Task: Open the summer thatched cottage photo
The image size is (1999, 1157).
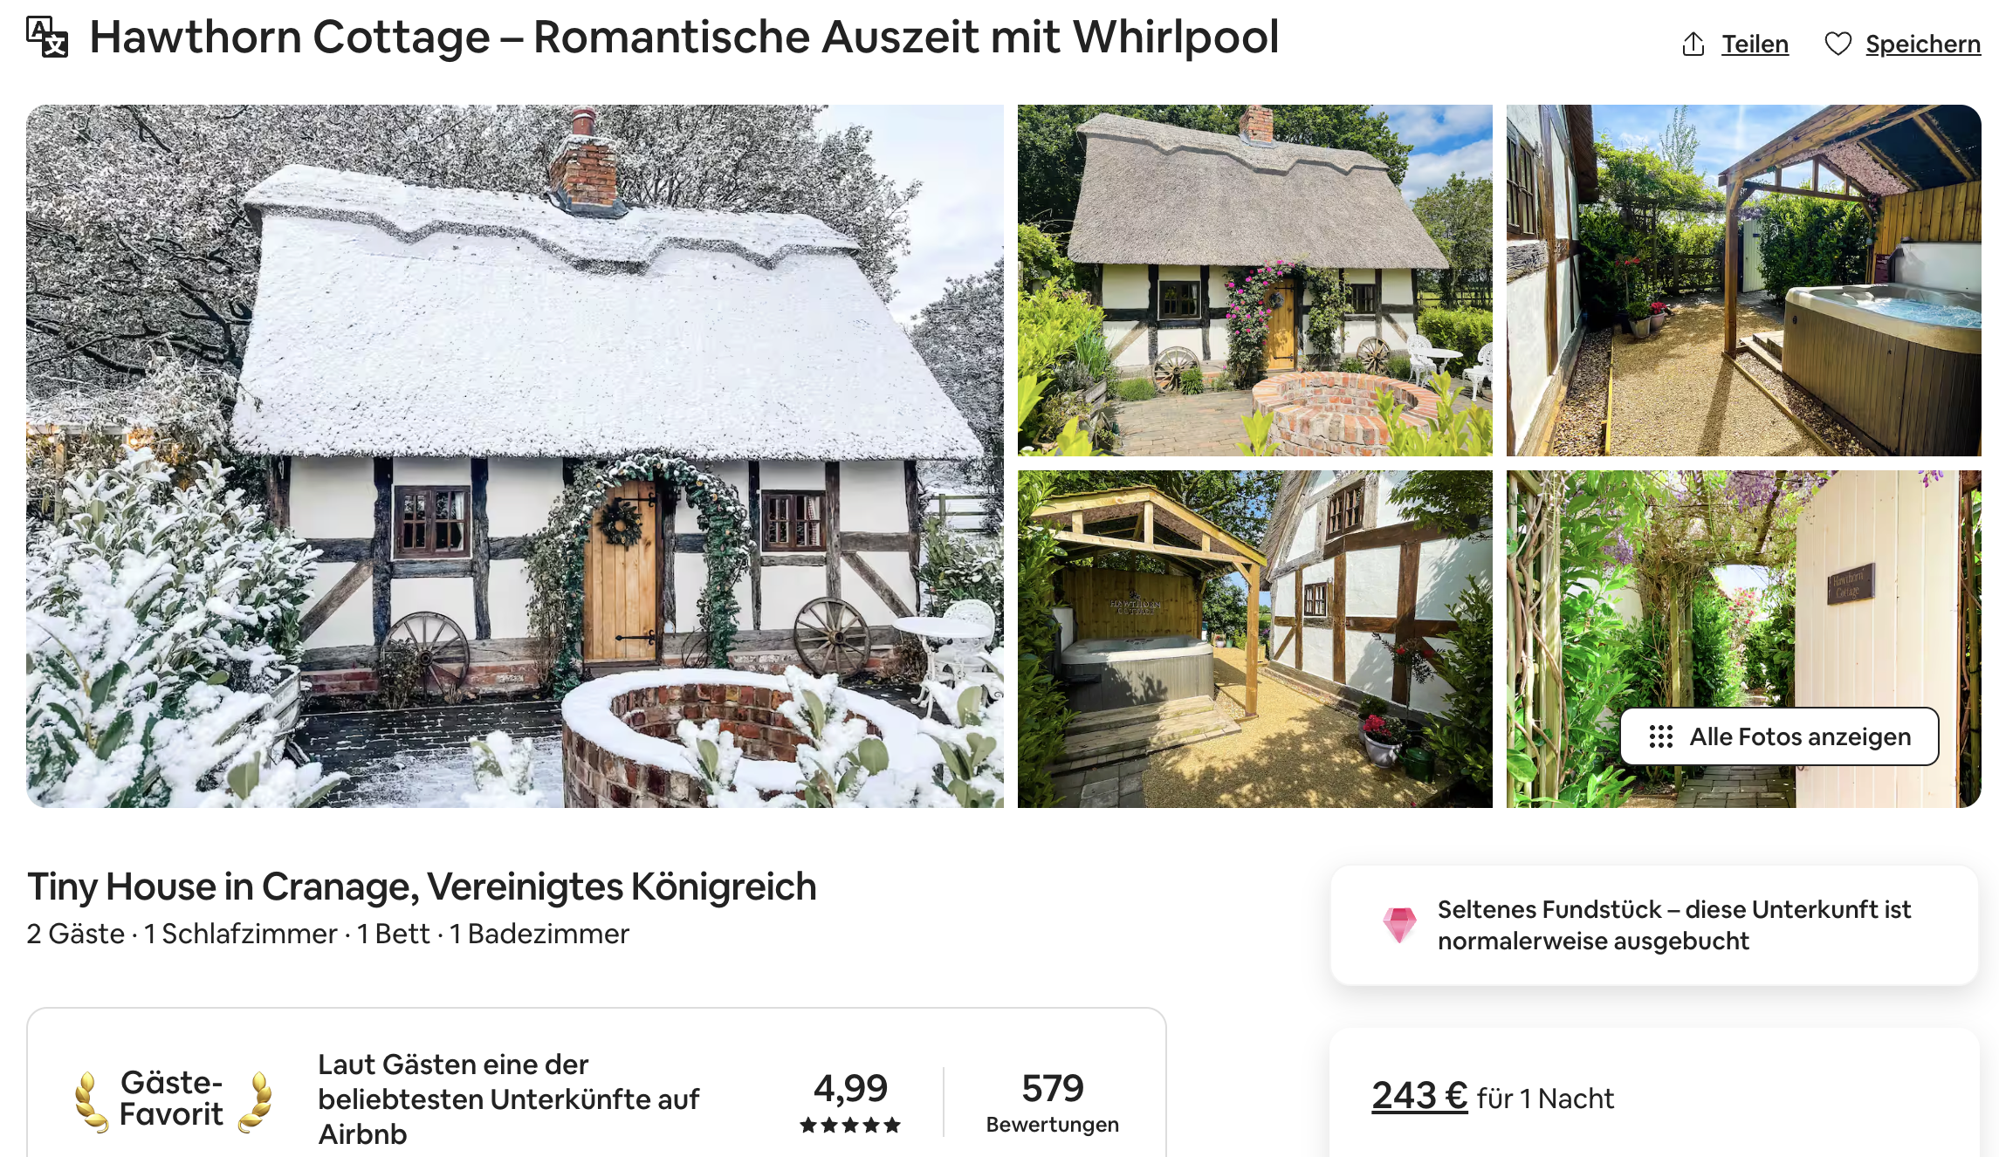Action: [1254, 280]
